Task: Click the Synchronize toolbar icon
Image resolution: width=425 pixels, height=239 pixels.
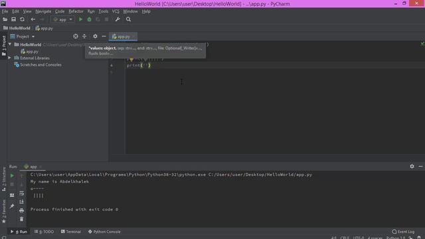Action: (22, 19)
